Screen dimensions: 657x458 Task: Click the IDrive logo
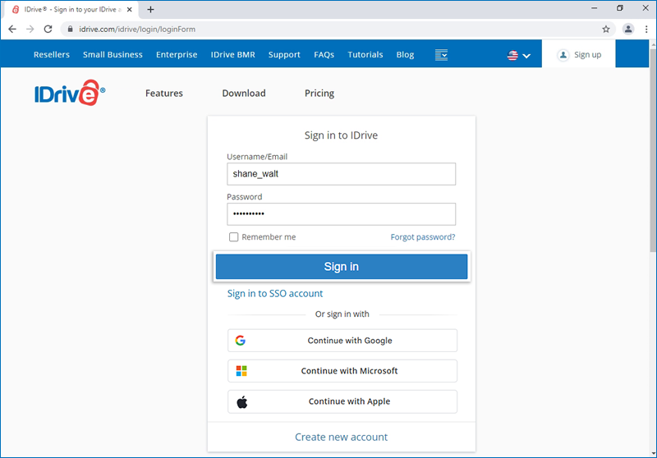tap(70, 93)
